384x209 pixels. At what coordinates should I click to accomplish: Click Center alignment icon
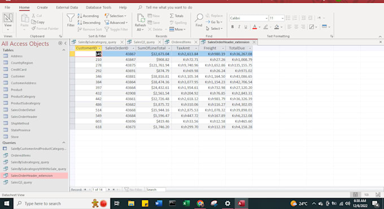[296, 27]
